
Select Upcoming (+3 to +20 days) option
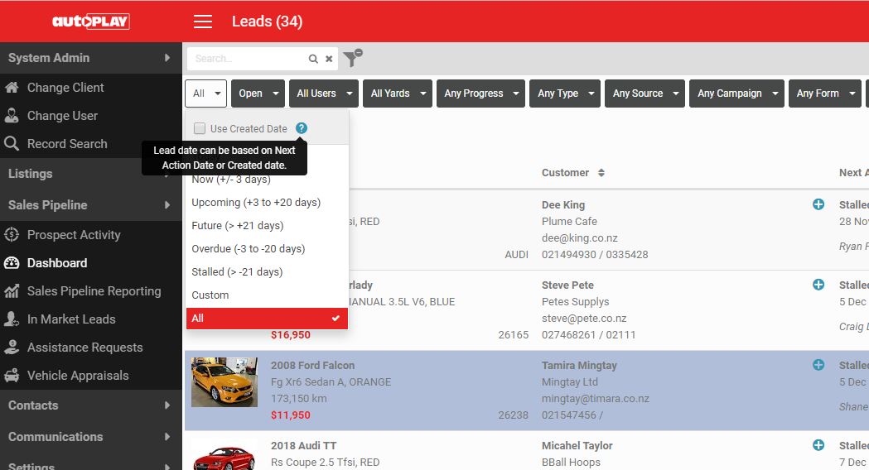[267, 203]
